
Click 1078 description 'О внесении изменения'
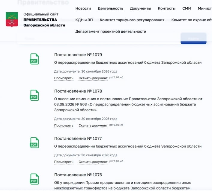(128, 104)
